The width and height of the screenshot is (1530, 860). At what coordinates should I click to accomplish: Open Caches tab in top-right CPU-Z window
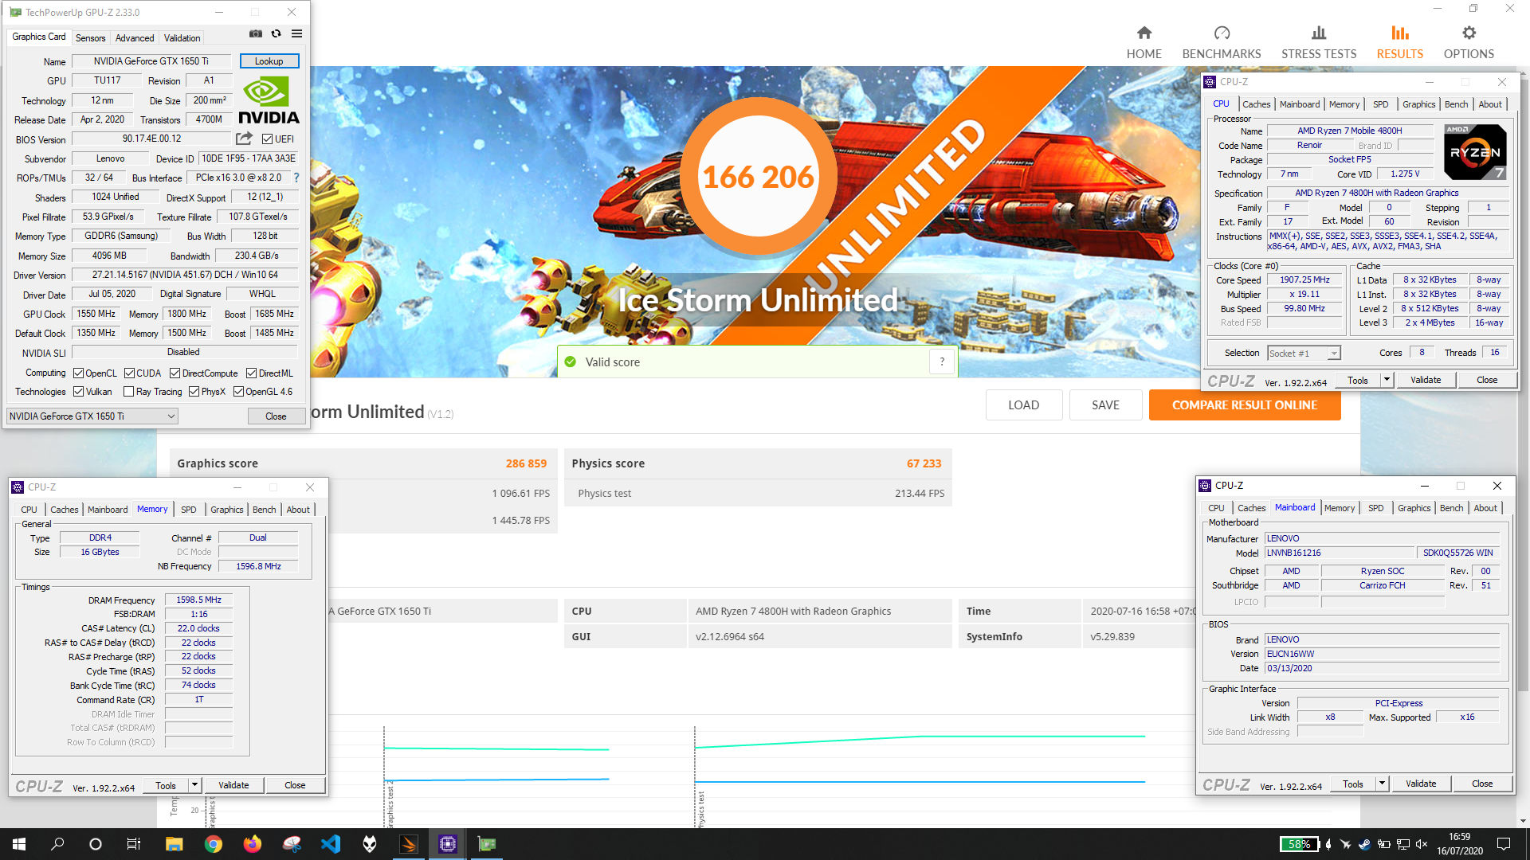point(1256,104)
